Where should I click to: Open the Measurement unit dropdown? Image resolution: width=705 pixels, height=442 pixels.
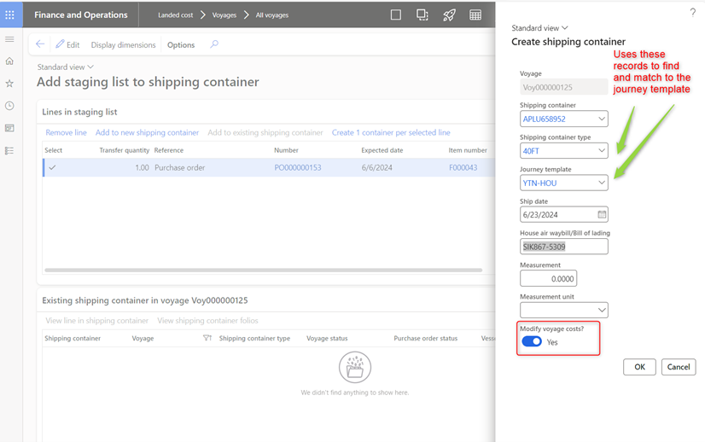click(602, 310)
